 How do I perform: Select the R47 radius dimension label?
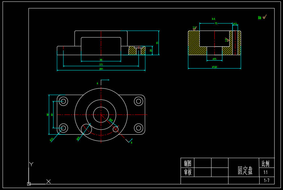[x=111, y=120]
